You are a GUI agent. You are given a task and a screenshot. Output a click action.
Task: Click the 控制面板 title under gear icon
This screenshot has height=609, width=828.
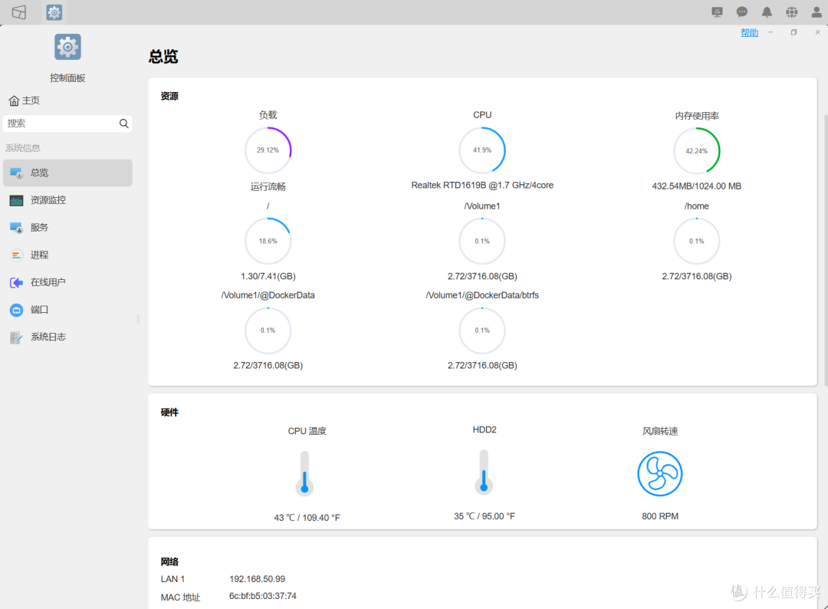click(x=67, y=78)
